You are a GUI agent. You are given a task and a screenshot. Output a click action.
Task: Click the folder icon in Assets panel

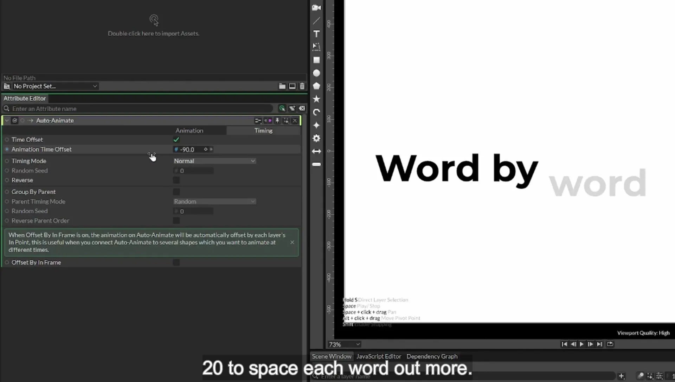point(282,86)
